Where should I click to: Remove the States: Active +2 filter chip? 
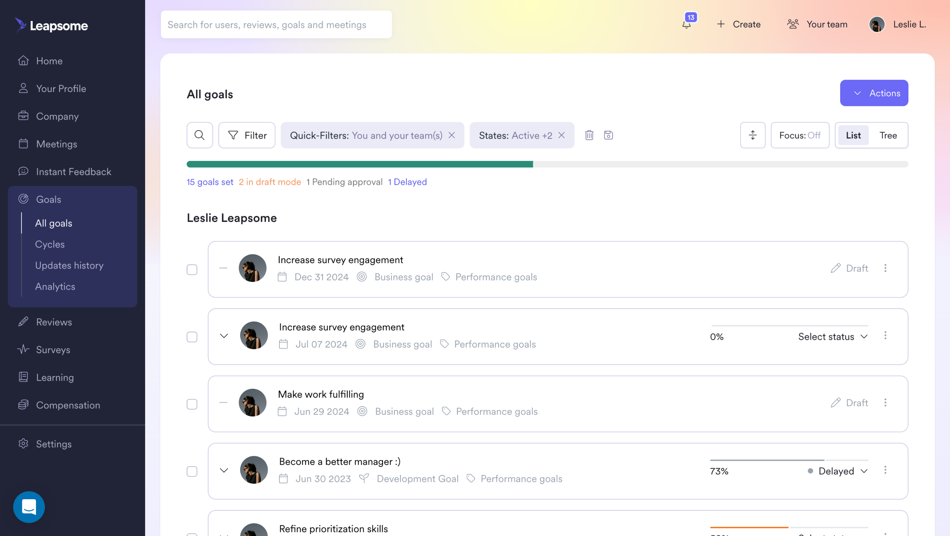(x=562, y=135)
